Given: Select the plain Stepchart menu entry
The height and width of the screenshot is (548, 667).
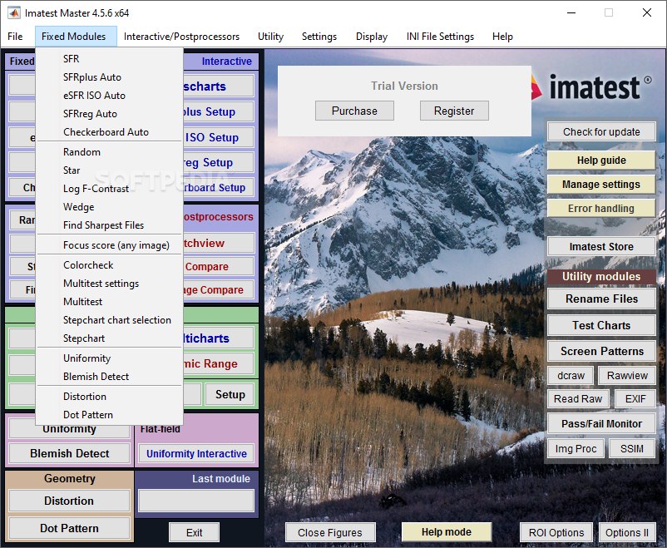Looking at the screenshot, I should [x=110, y=338].
